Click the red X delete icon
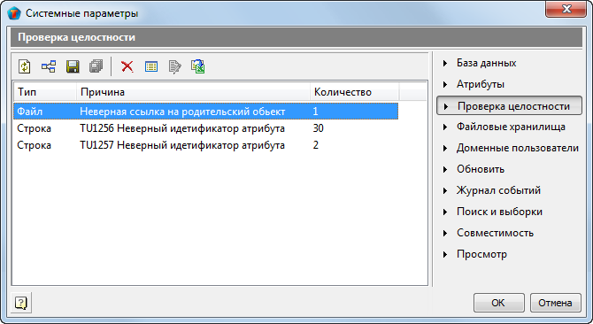593x324 pixels. (x=127, y=67)
